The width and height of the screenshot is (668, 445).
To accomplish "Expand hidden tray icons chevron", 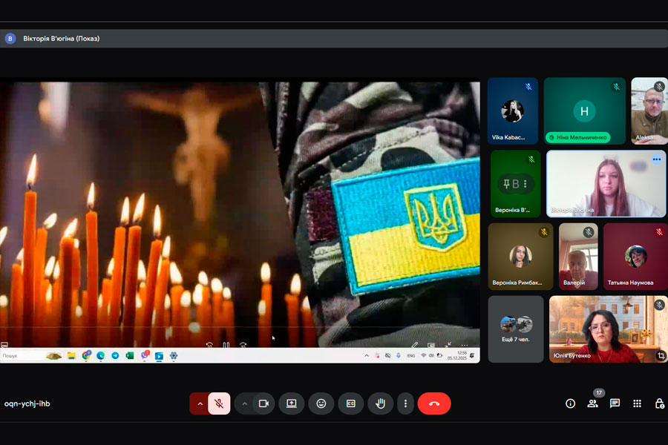I will [367, 355].
